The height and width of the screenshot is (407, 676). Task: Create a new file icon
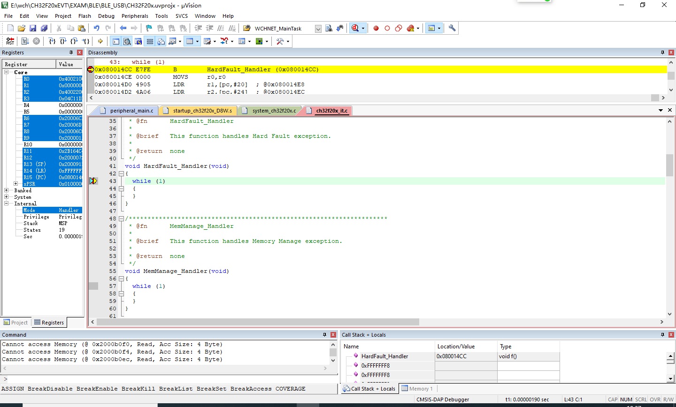click(x=10, y=28)
